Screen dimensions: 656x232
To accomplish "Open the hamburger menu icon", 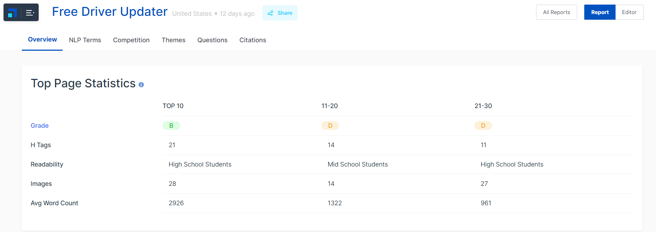I will click(30, 13).
